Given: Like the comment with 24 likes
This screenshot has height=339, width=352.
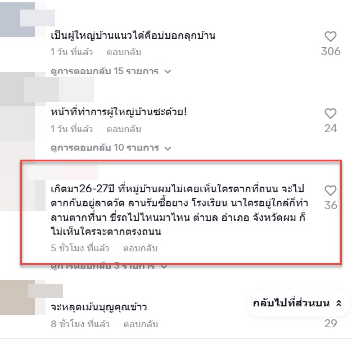Looking at the screenshot, I should point(331,114).
